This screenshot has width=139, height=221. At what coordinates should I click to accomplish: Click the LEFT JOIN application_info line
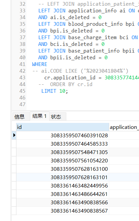(x=88, y=11)
